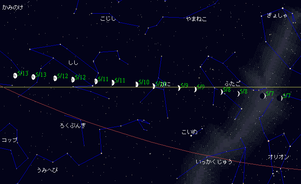Click the ふたご constellation label

click(232, 83)
